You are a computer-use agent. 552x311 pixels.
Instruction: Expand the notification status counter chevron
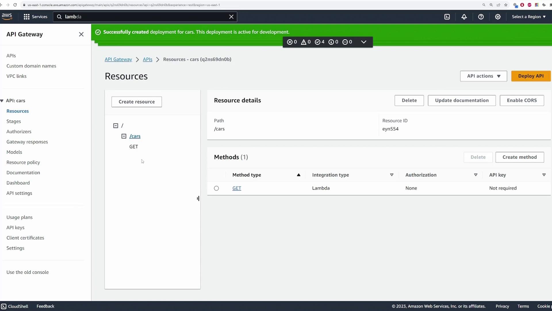(364, 42)
